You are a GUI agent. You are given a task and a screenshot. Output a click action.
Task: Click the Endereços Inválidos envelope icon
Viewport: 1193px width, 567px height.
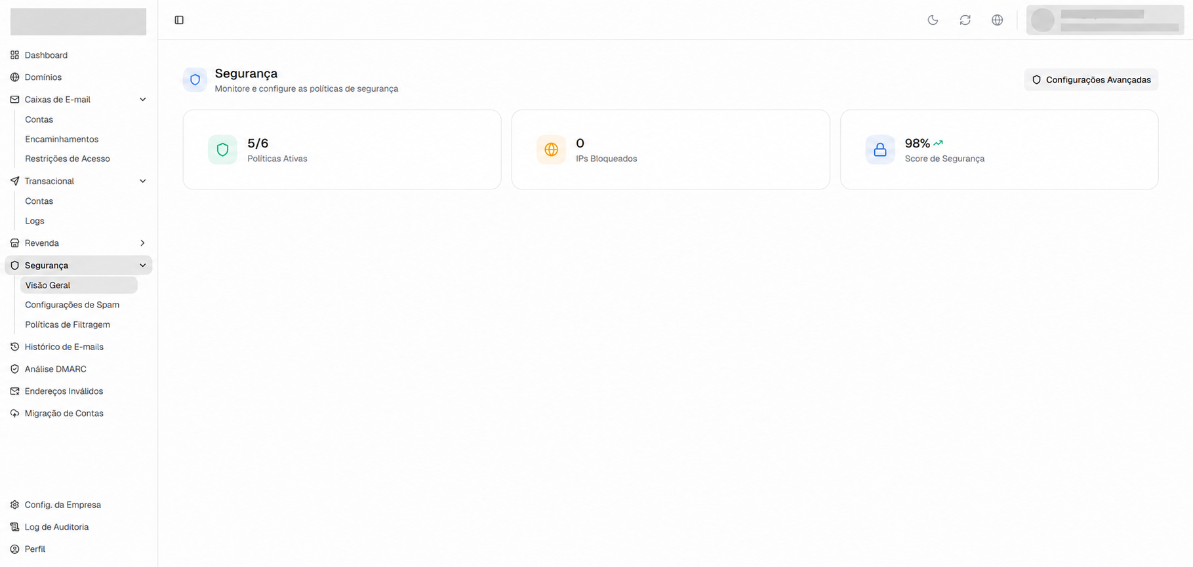14,391
